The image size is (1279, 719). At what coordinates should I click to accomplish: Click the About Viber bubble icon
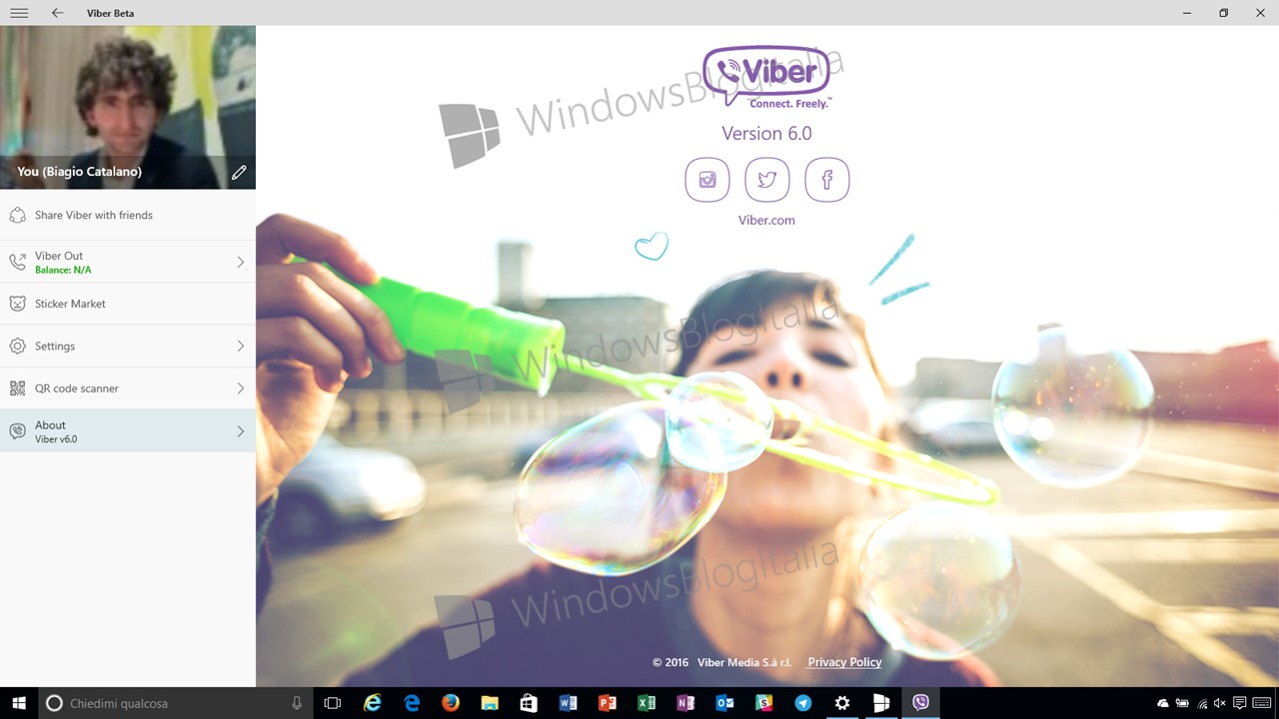[17, 431]
